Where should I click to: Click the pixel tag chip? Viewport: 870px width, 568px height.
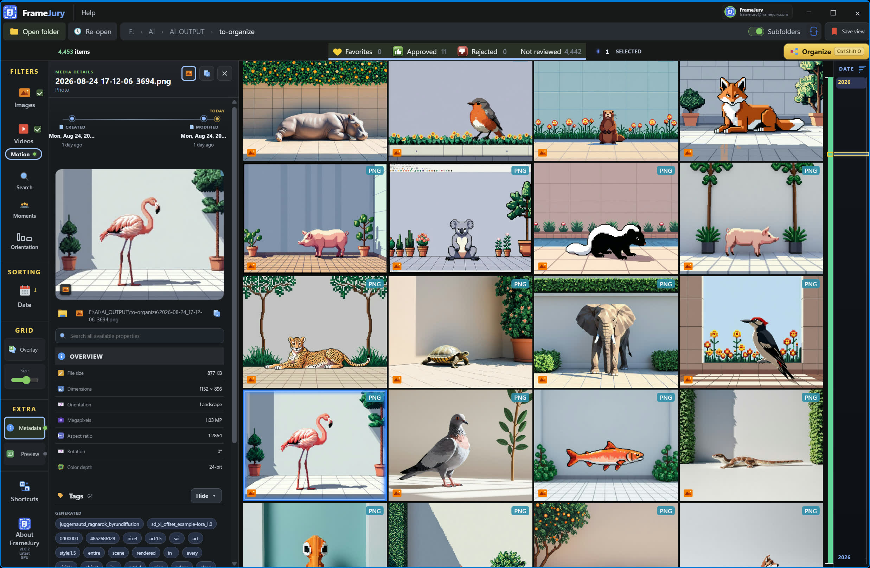click(x=132, y=538)
